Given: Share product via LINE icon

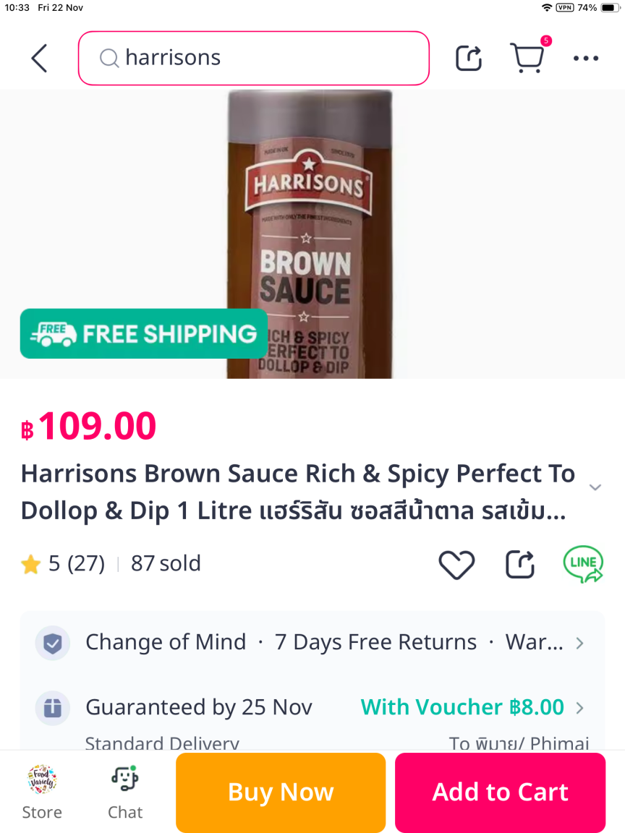Looking at the screenshot, I should pos(583,564).
